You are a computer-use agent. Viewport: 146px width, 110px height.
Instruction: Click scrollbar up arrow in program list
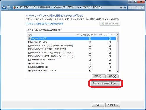point(117,34)
